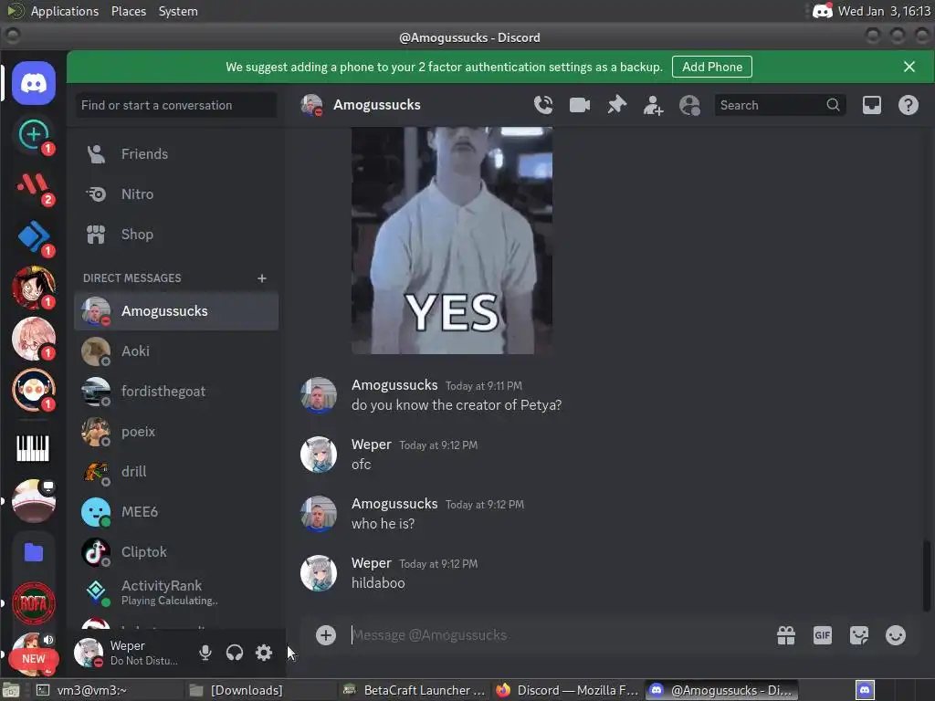Open the Aoki direct message
Image resolution: width=935 pixels, height=701 pixels.
(x=176, y=351)
